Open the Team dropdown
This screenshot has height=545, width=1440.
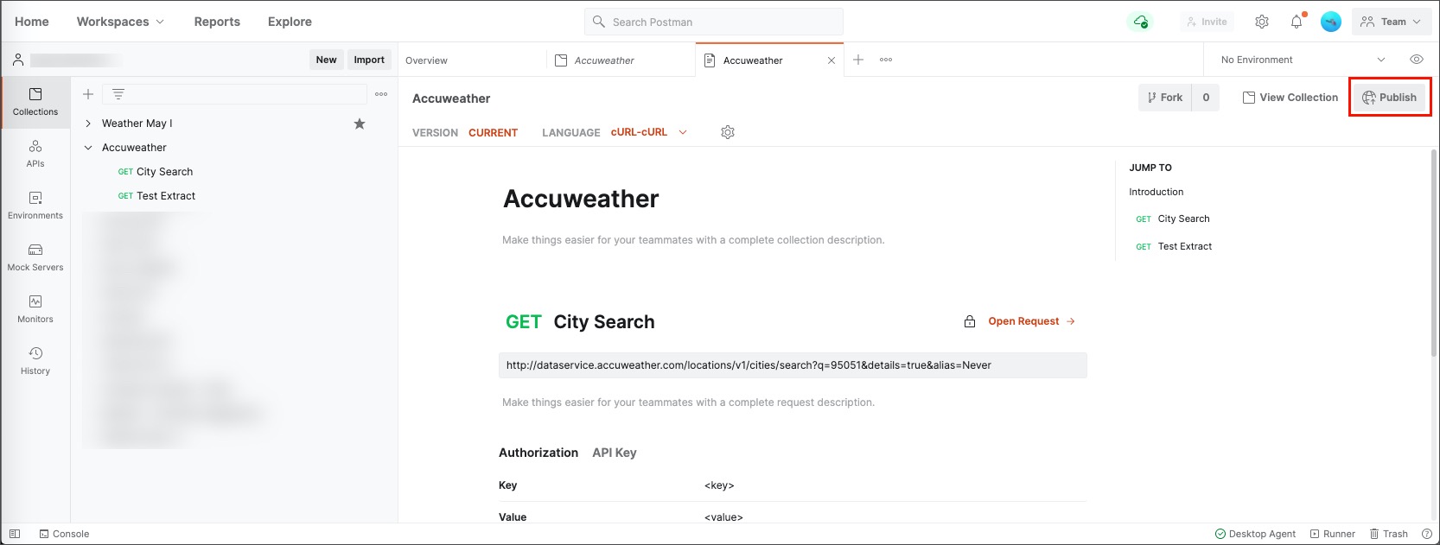click(x=1392, y=22)
